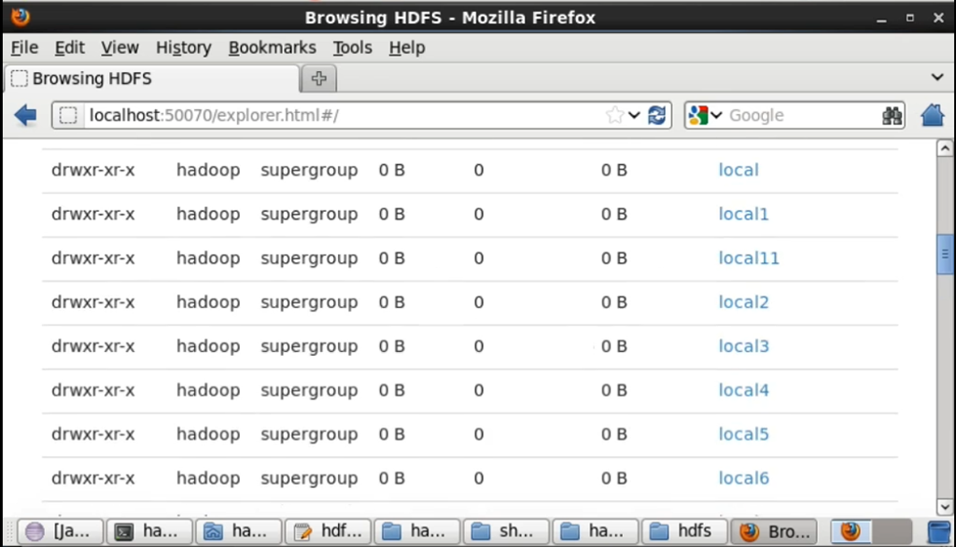Open a new tab with plus button
The image size is (956, 547).
(x=319, y=78)
